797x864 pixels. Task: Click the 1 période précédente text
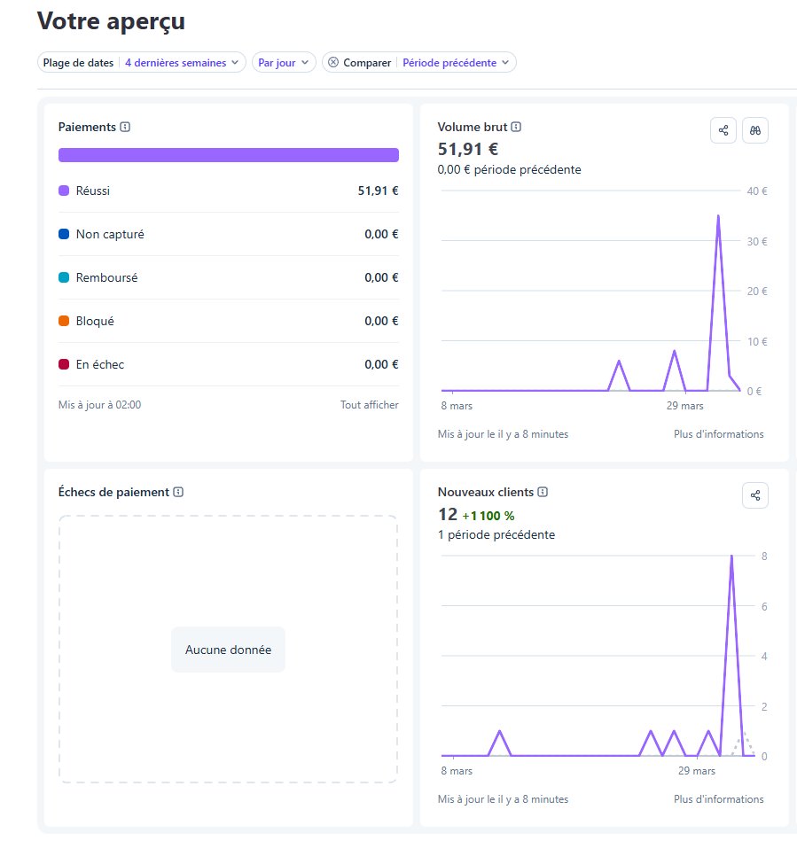click(x=496, y=534)
